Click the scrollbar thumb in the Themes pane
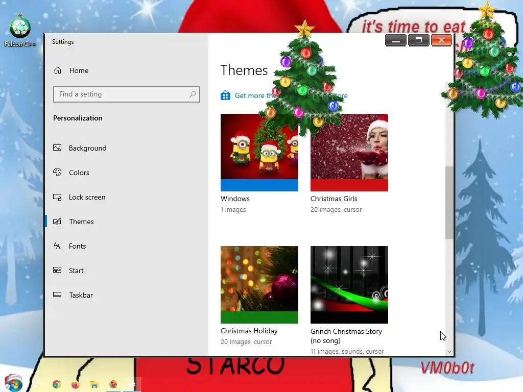Viewport: 523px width, 392px height. [449, 203]
